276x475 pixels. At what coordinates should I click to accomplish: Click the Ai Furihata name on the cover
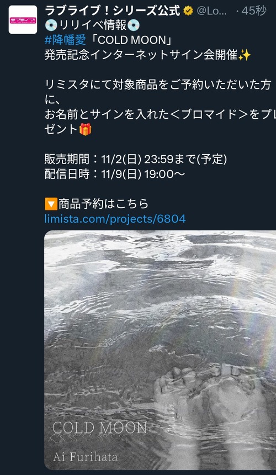(86, 457)
